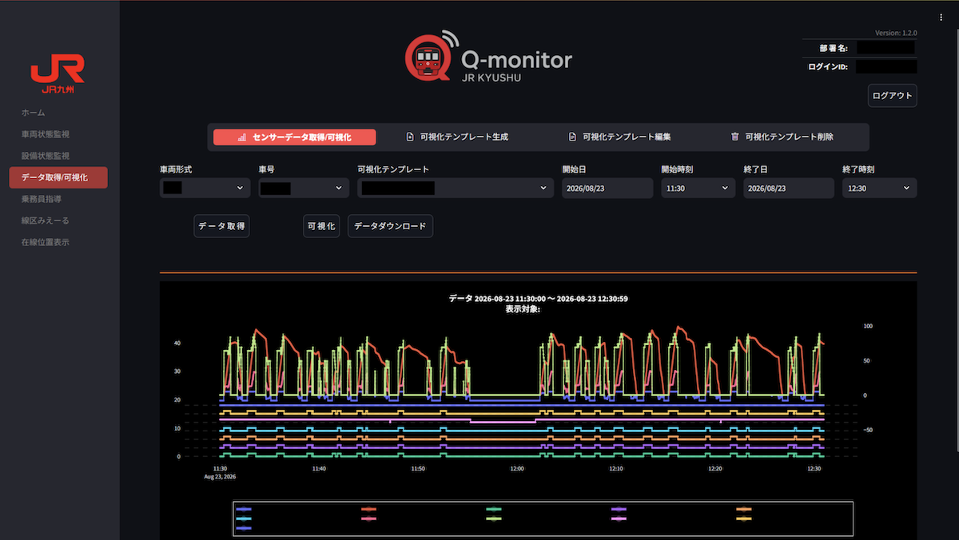This screenshot has height=540, width=959.
Task: Switch to 可視化テンプレート生成 tab
Action: coord(457,137)
